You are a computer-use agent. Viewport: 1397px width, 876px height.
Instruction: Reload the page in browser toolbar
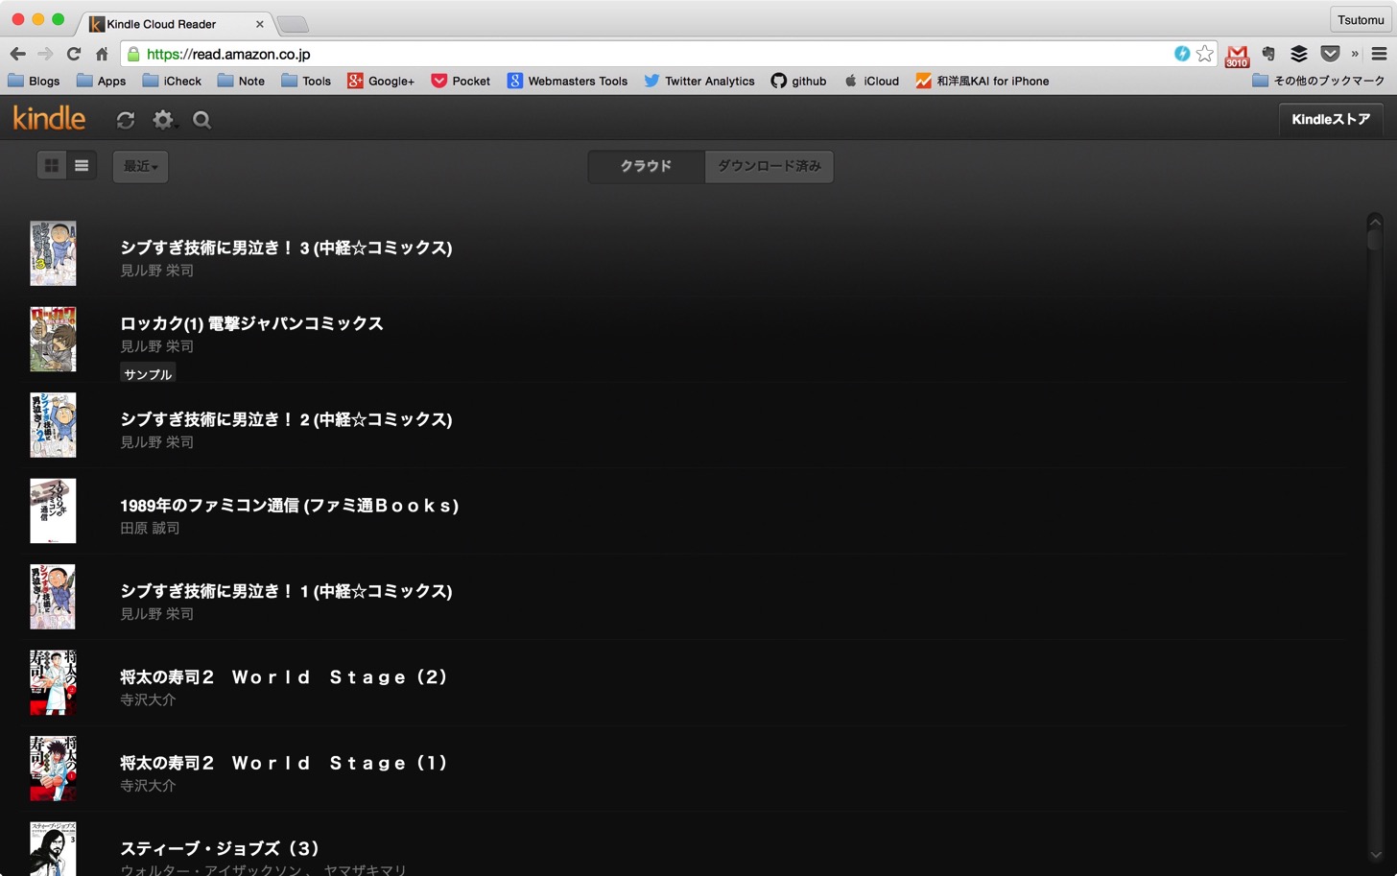[x=73, y=54]
